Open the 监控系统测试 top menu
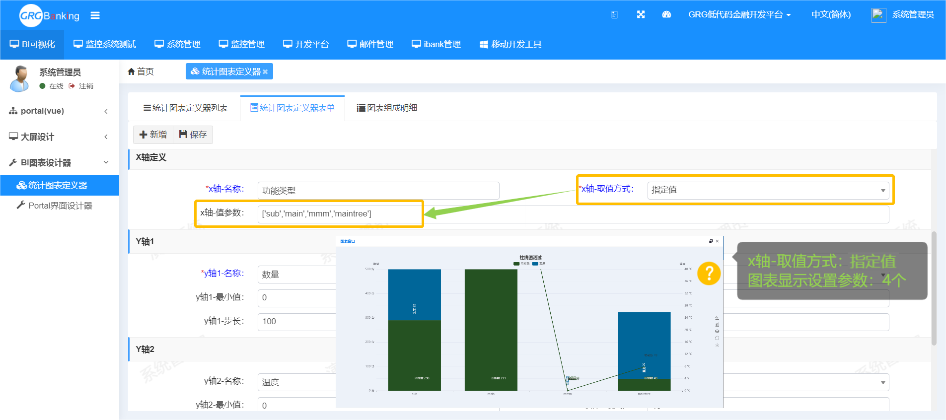The image size is (946, 420). [105, 45]
